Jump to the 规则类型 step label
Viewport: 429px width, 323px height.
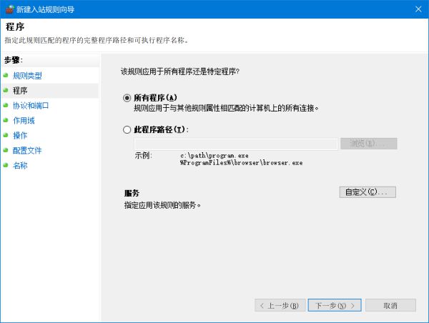click(x=27, y=76)
